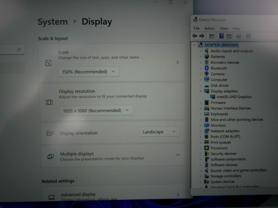Click the Intel(R) UHD Graphics adapter icon
The width and height of the screenshot is (278, 208).
213,97
